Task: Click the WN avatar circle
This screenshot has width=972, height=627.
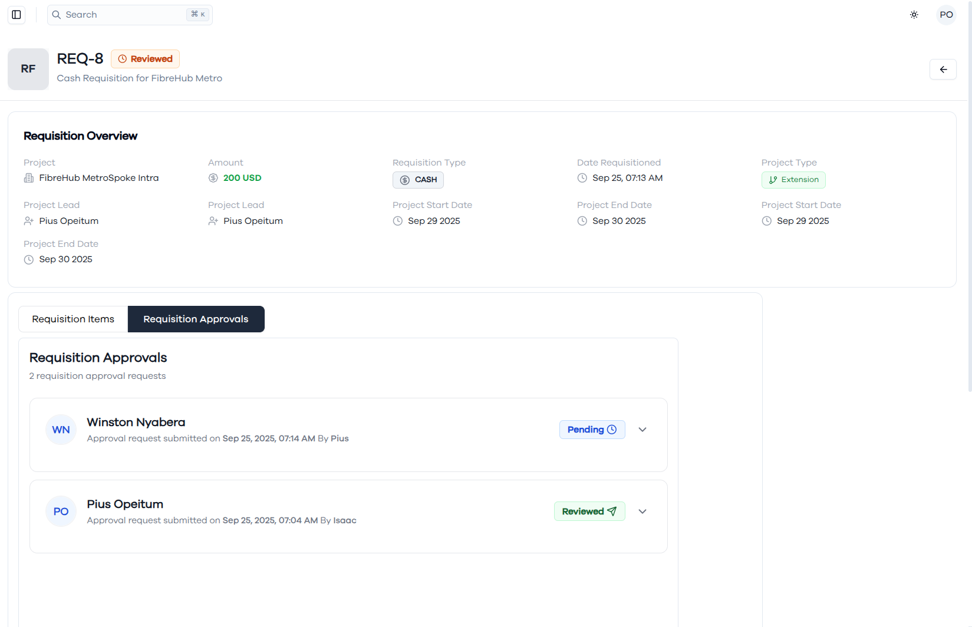Action: [61, 430]
